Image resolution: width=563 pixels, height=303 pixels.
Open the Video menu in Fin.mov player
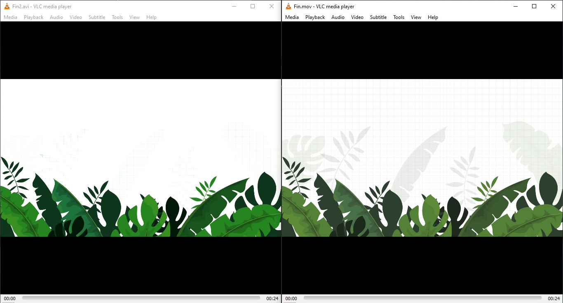click(x=357, y=17)
